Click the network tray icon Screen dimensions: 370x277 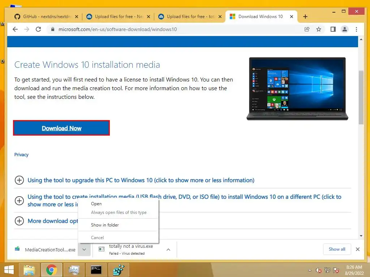pyautogui.click(x=327, y=270)
